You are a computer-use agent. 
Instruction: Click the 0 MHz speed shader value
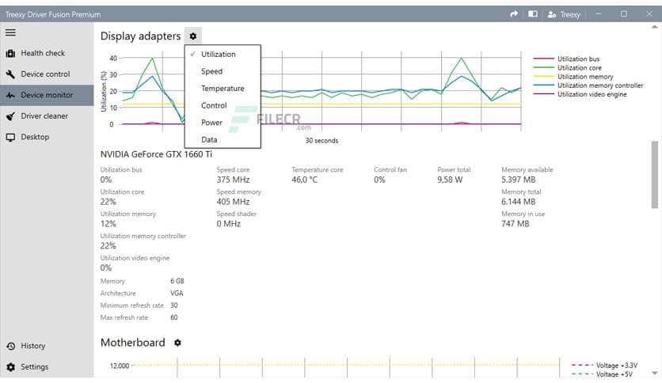pyautogui.click(x=229, y=224)
